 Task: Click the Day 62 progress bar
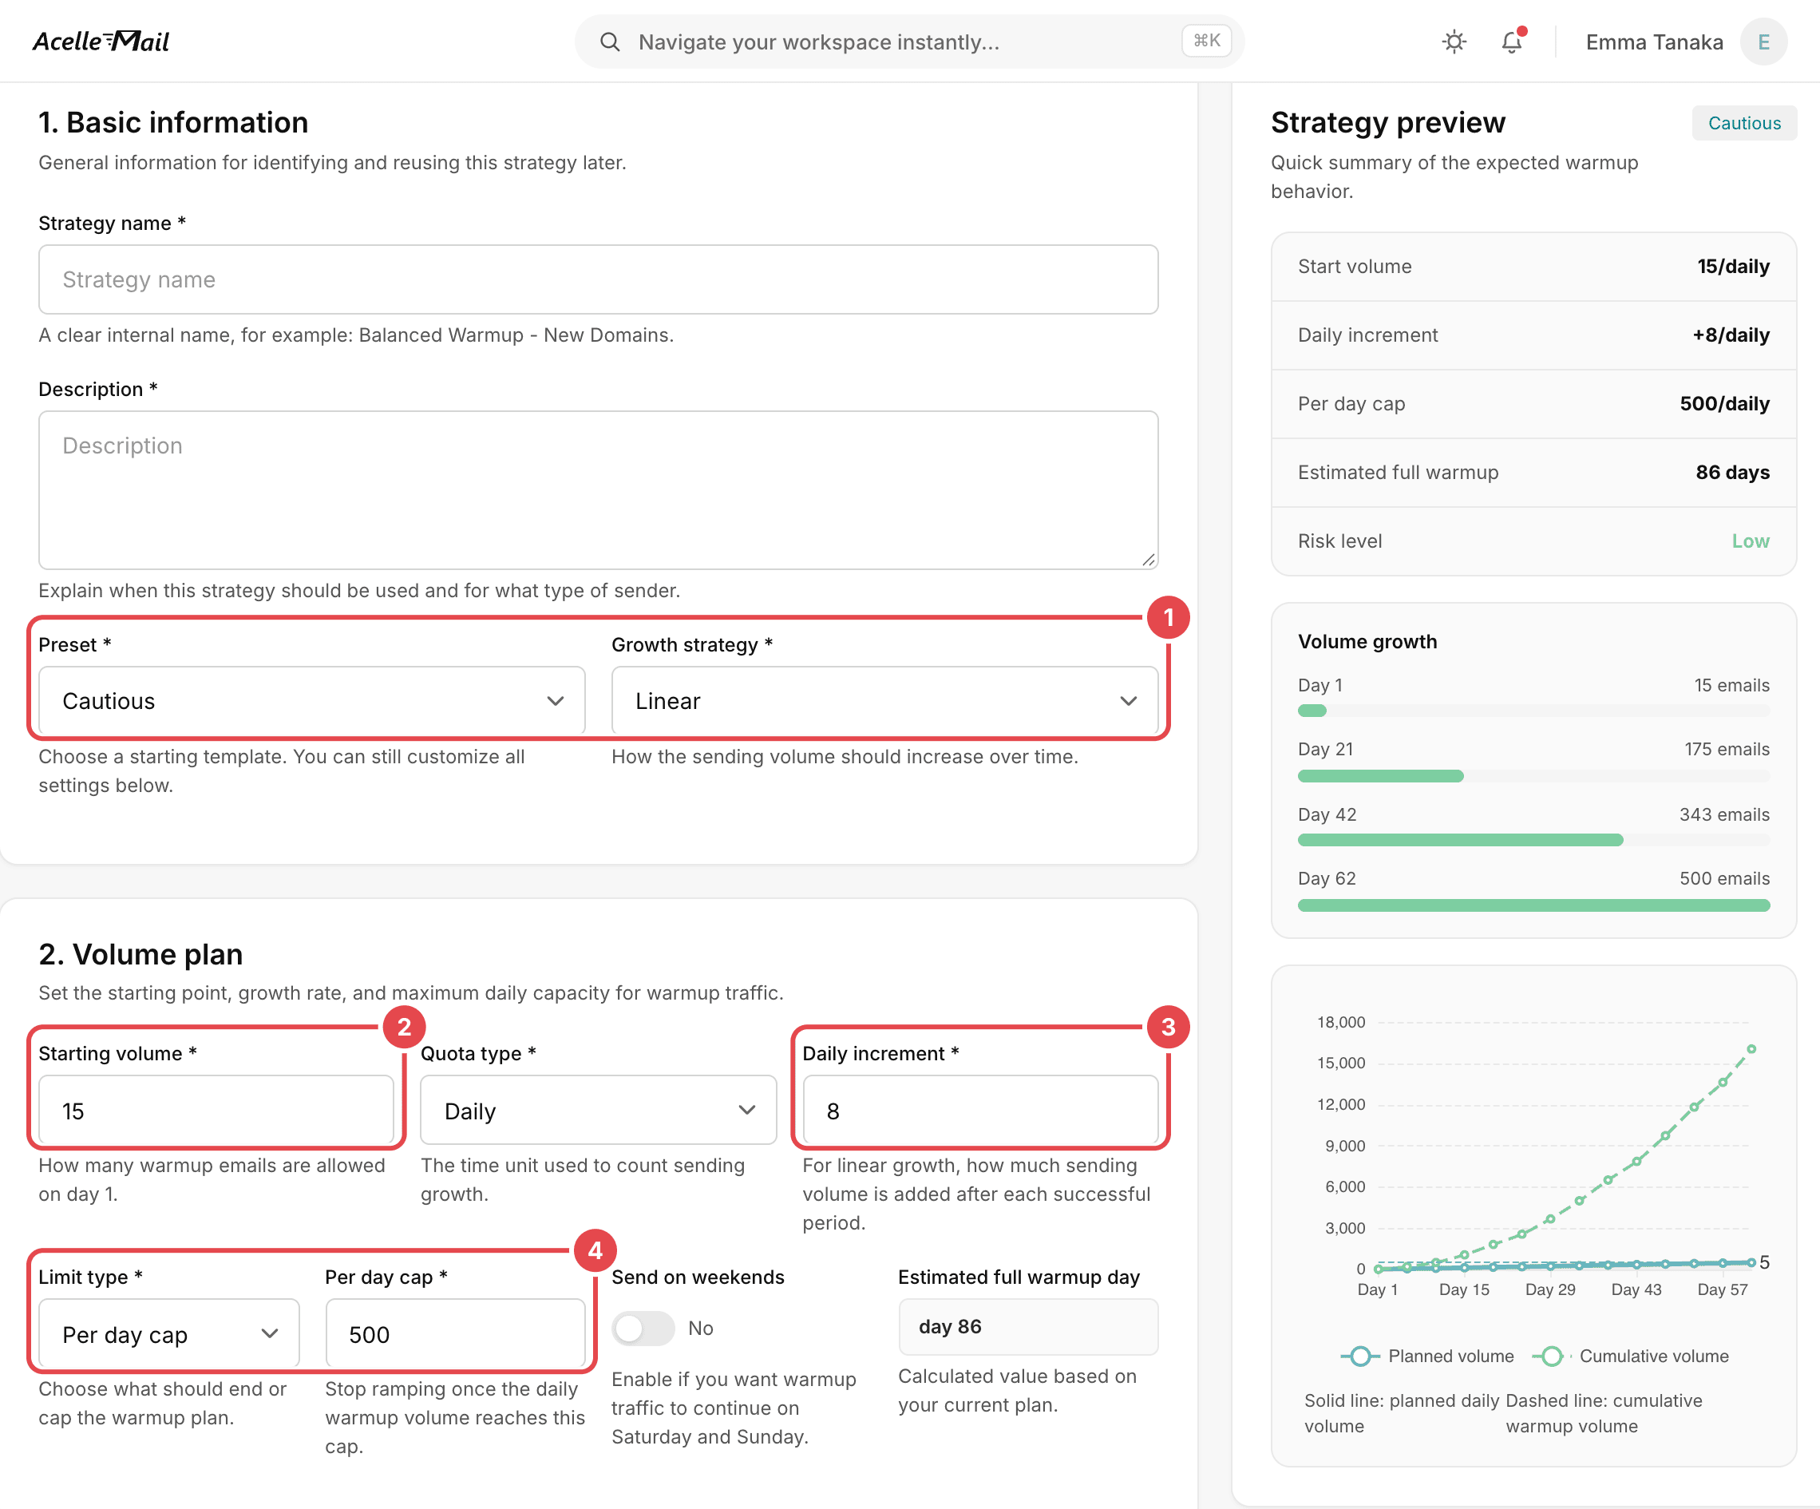pyautogui.click(x=1533, y=905)
